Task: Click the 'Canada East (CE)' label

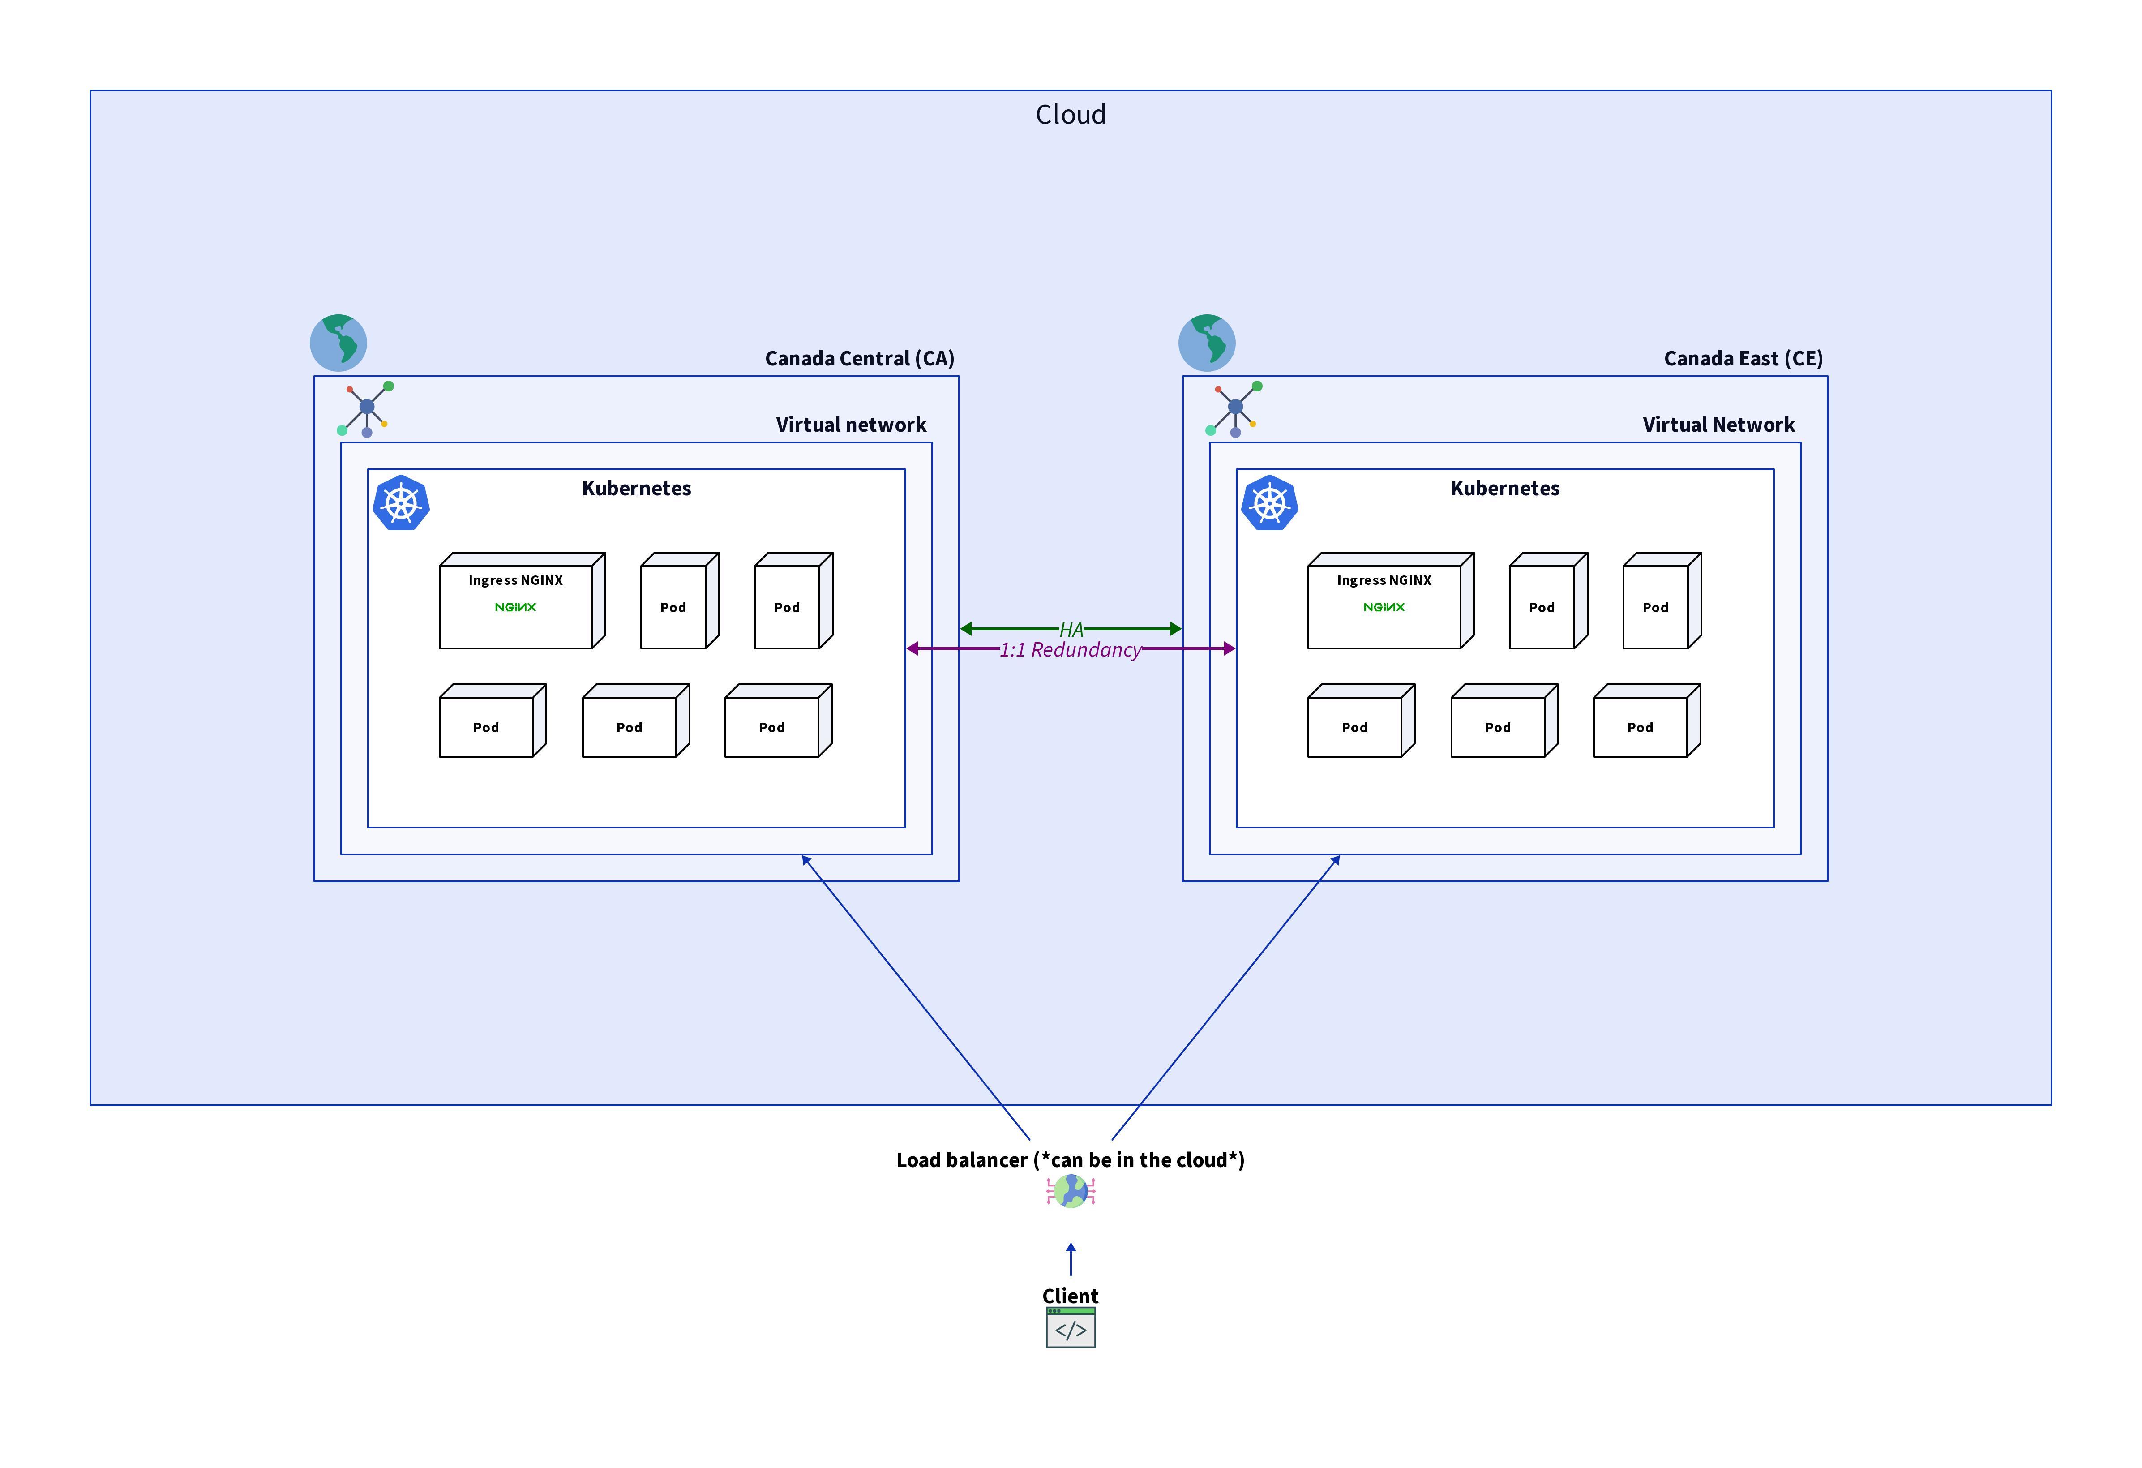Action: (x=1743, y=359)
